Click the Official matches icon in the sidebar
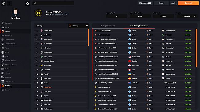Viewport: 200px width, 112px height. tap(2, 65)
